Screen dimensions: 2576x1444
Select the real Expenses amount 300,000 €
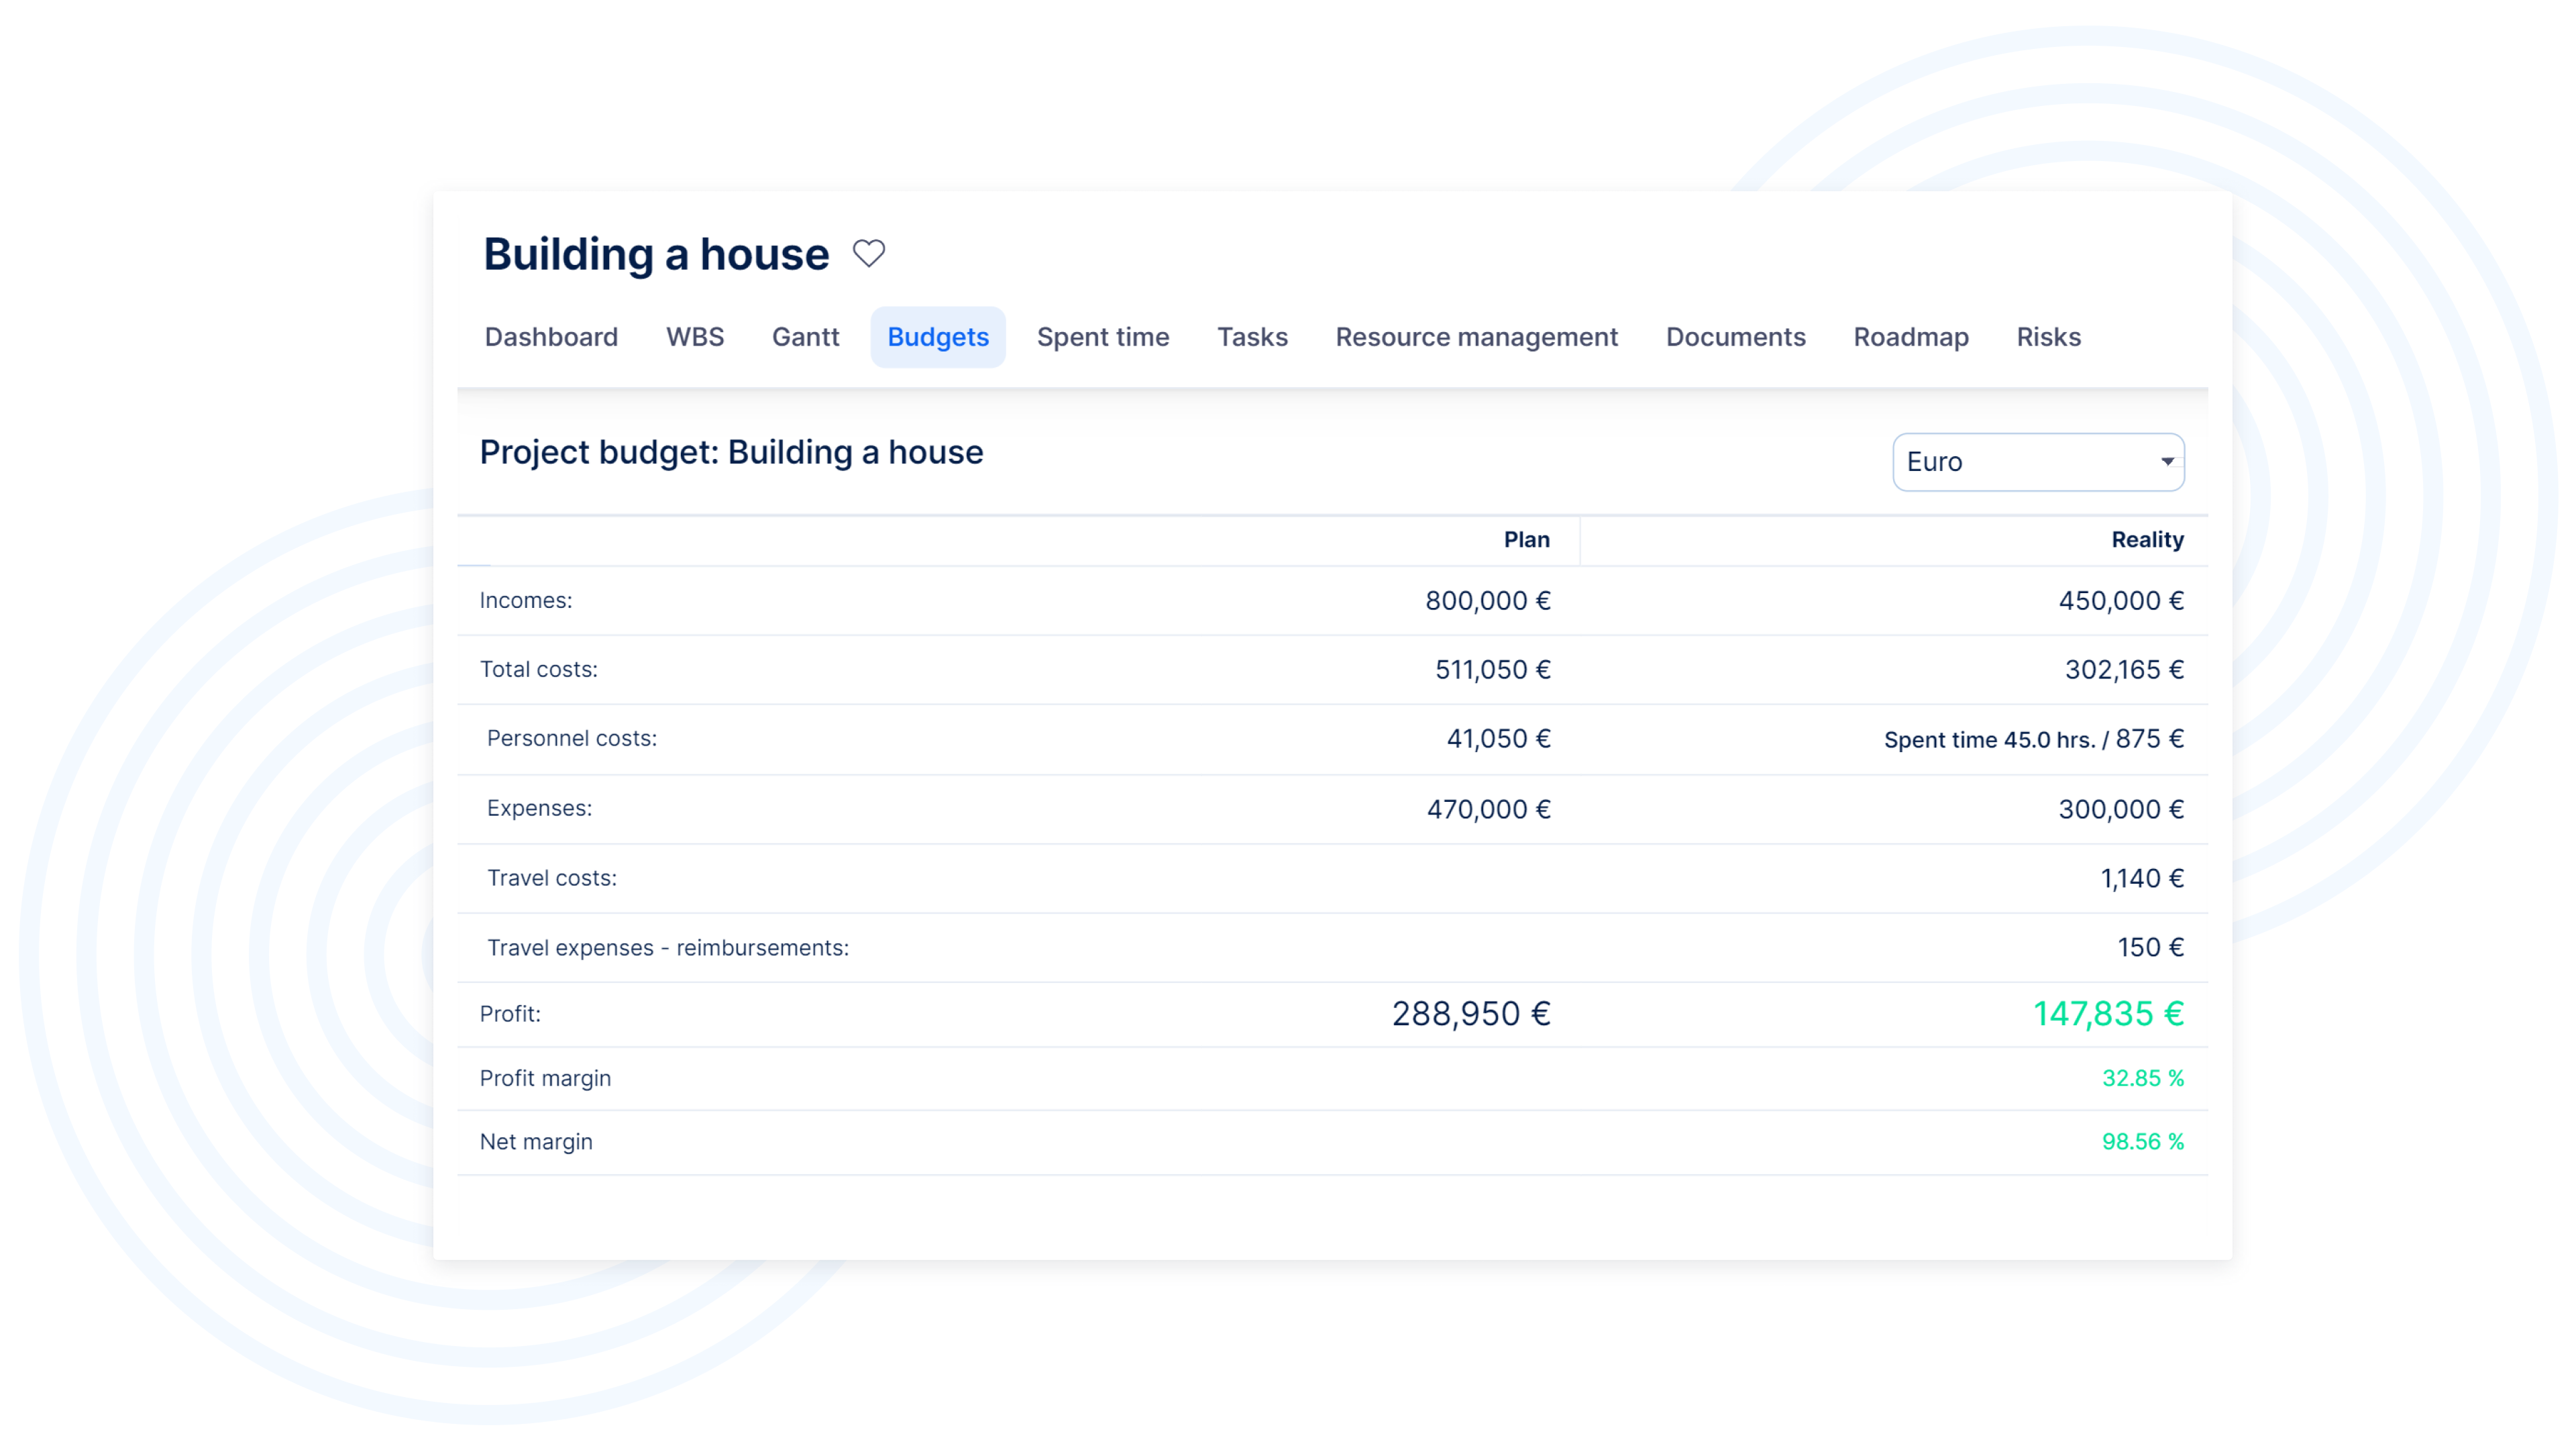coord(2119,809)
